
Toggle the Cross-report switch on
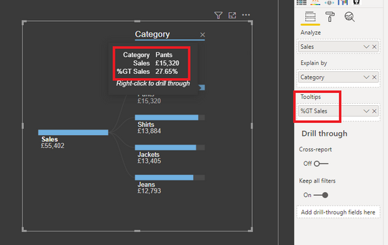tap(321, 164)
